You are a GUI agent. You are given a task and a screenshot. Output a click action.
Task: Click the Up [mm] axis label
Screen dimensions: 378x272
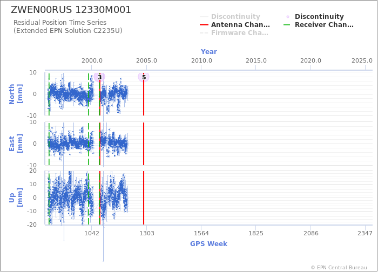pyautogui.click(x=16, y=198)
